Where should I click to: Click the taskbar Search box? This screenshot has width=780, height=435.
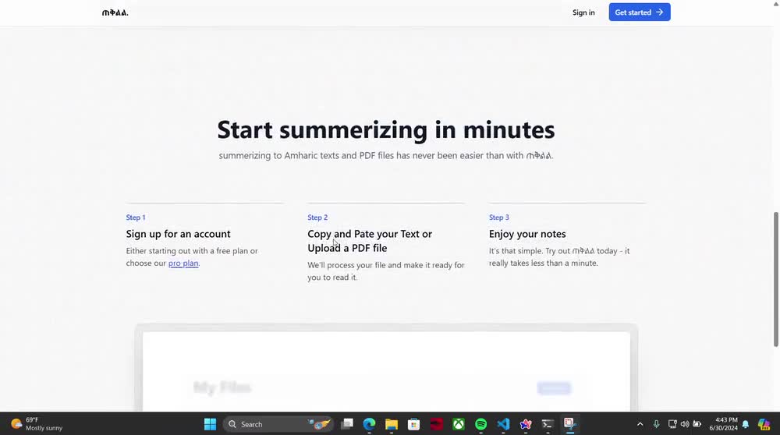[x=278, y=424]
